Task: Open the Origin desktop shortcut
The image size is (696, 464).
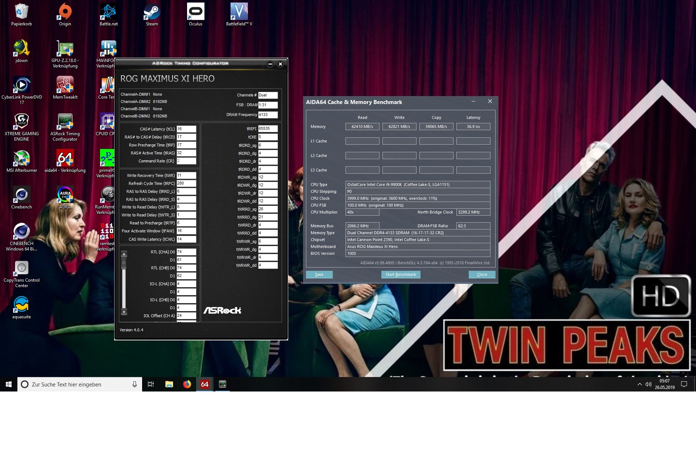Action: click(65, 14)
